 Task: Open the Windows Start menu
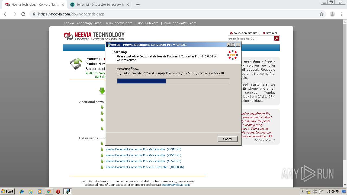point(7,191)
